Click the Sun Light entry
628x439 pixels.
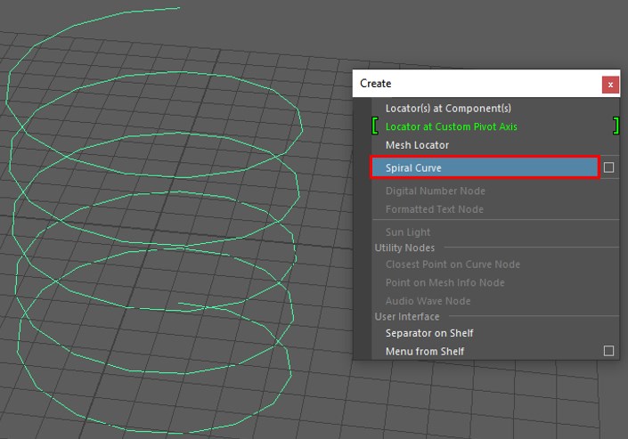pos(407,232)
